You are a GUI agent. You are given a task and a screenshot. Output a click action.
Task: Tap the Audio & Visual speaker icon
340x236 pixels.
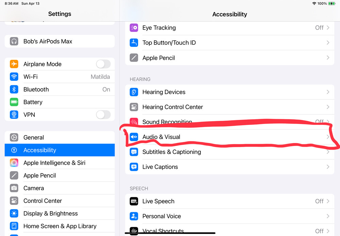134,137
